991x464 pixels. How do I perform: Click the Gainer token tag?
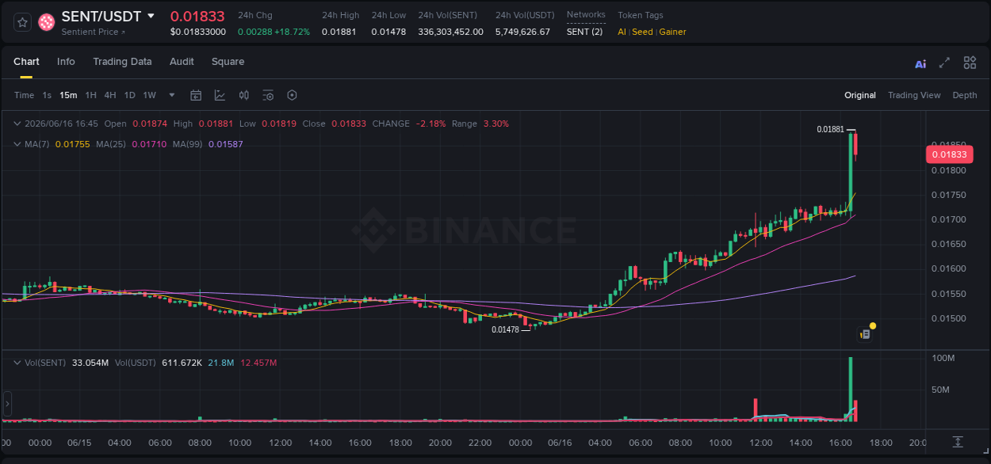(672, 32)
